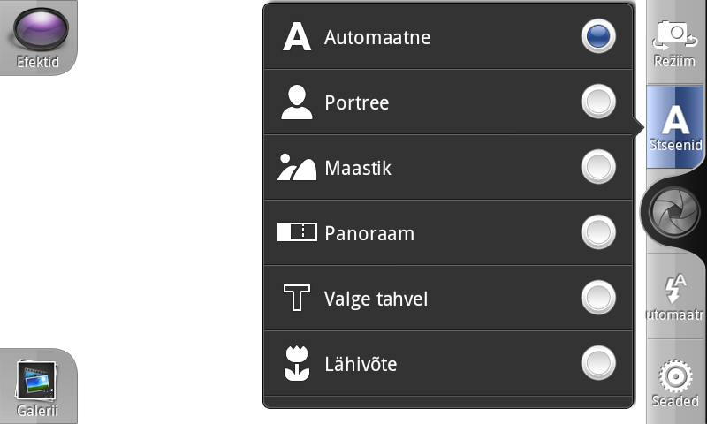This screenshot has height=424, width=707.
Task: Open Seaded settings gear icon
Action: [x=675, y=375]
